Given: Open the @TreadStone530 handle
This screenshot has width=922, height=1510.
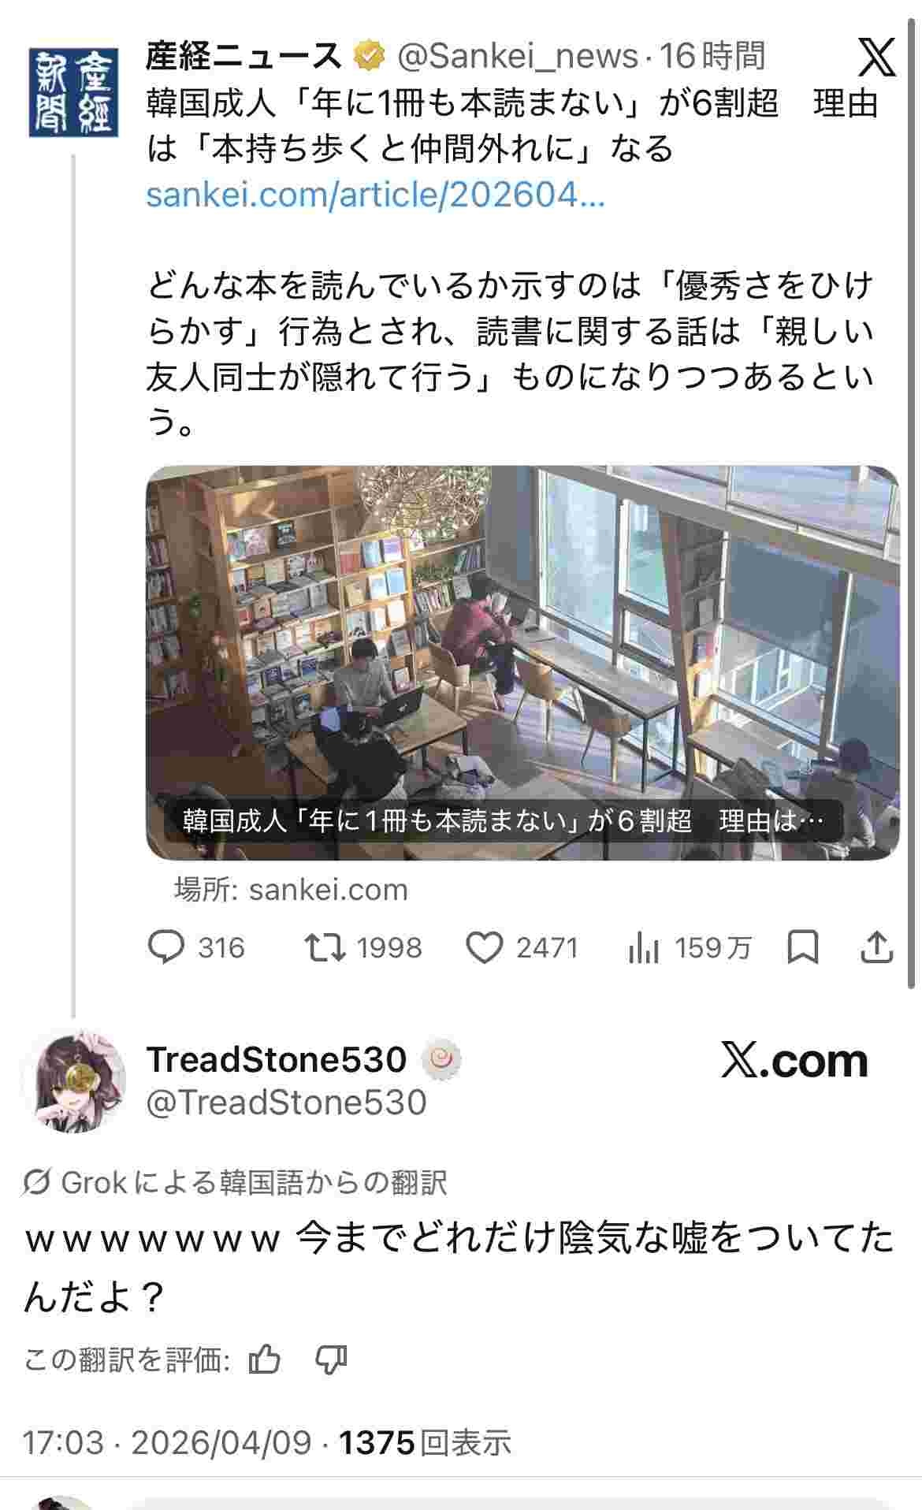Looking at the screenshot, I should (x=286, y=1102).
